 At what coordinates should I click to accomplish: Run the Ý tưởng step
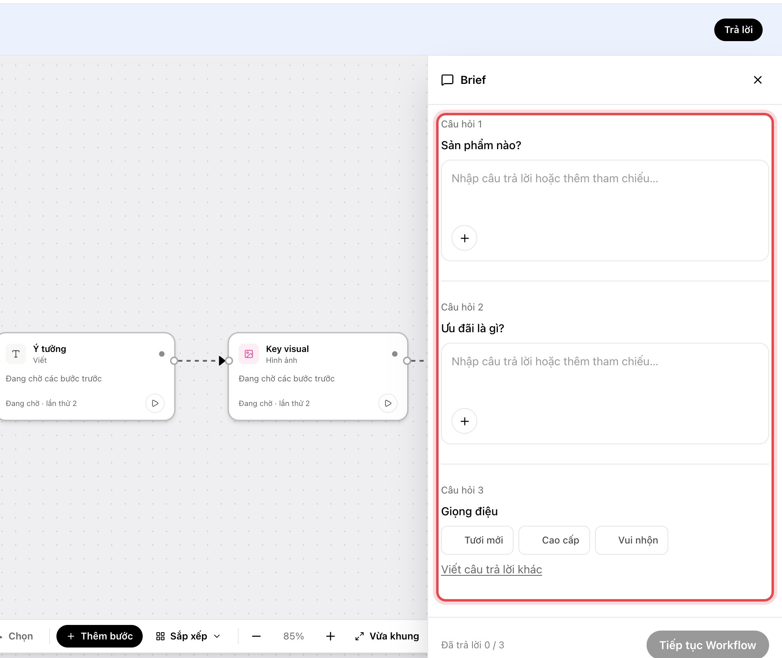155,403
